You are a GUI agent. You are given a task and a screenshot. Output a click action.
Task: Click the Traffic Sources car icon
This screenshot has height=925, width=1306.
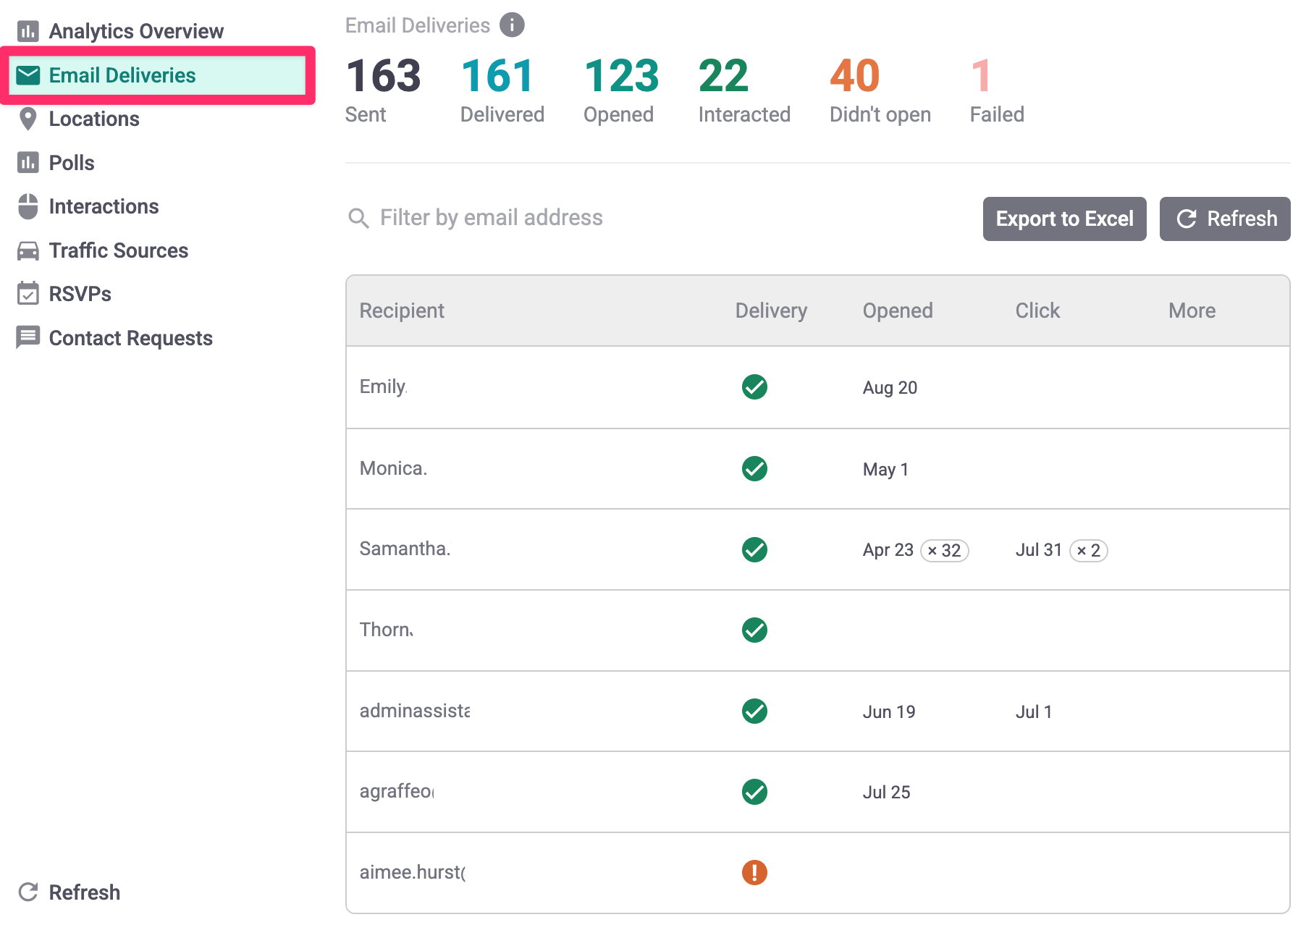(x=28, y=250)
